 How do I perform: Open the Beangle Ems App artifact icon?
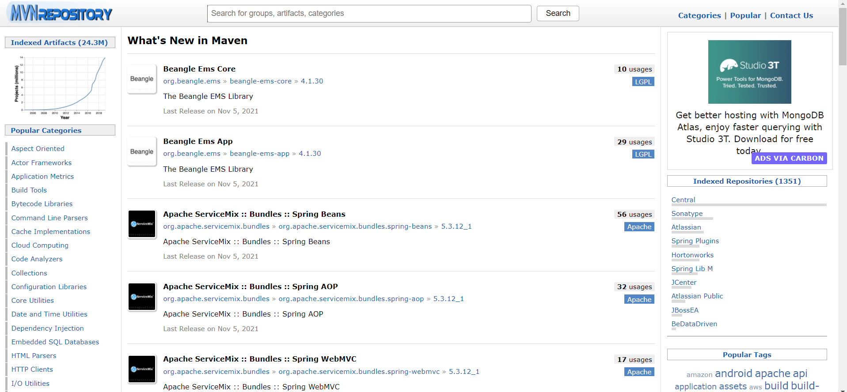(x=142, y=151)
